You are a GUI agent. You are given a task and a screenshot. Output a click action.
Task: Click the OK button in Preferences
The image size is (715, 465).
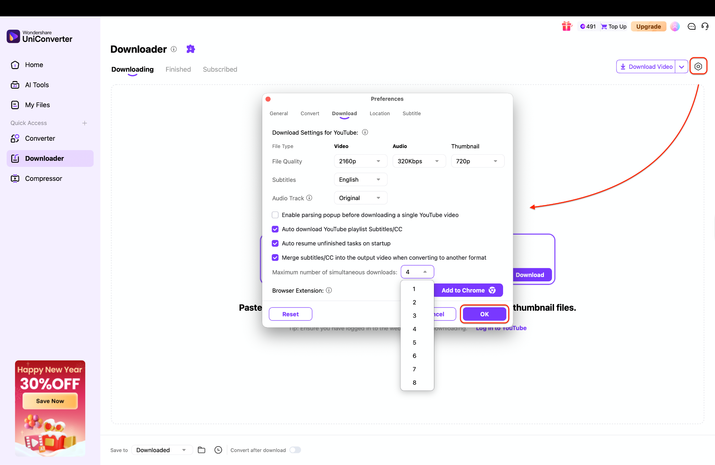tap(484, 314)
